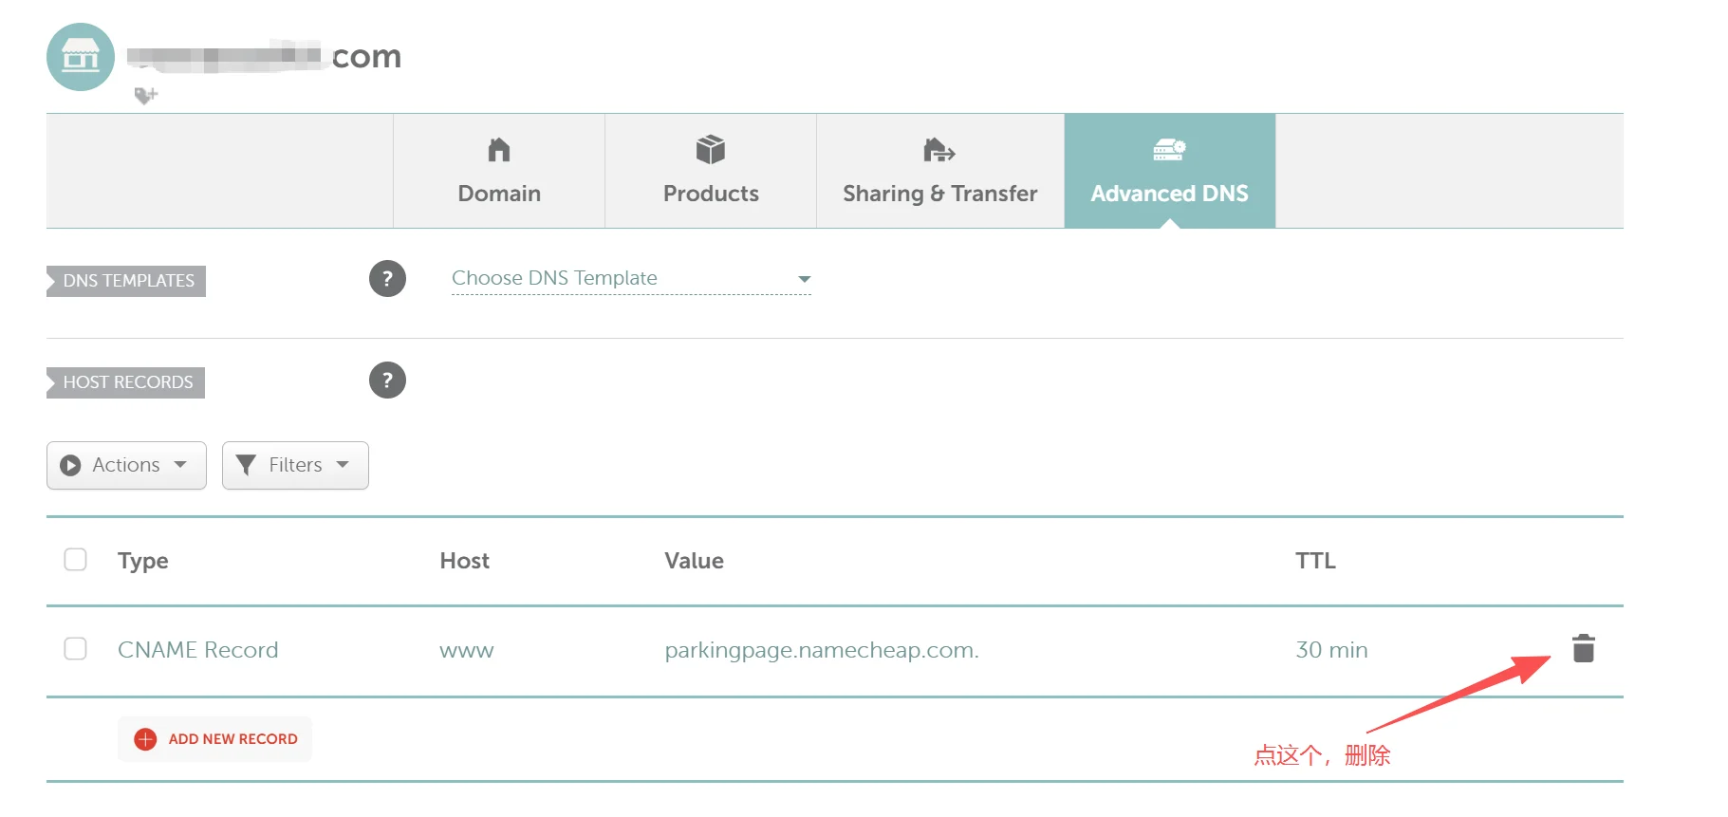Open the Domain tab
This screenshot has width=1728, height=817.
tap(499, 171)
